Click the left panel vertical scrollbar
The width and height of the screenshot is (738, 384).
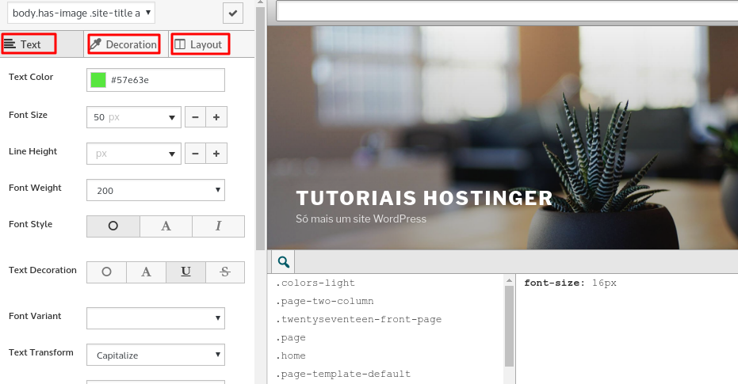coord(260,127)
